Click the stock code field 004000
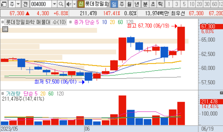Image resolution: width=223 pixels, height=132 pixels. (41, 4)
